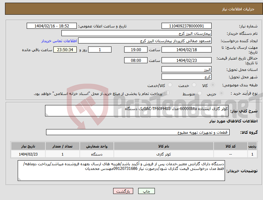The height and width of the screenshot is (200, 263).
Task: Click the گروه کالا label
Action: pos(249,132)
